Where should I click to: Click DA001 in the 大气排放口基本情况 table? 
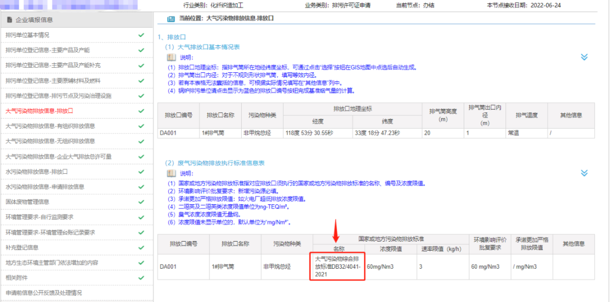click(169, 133)
